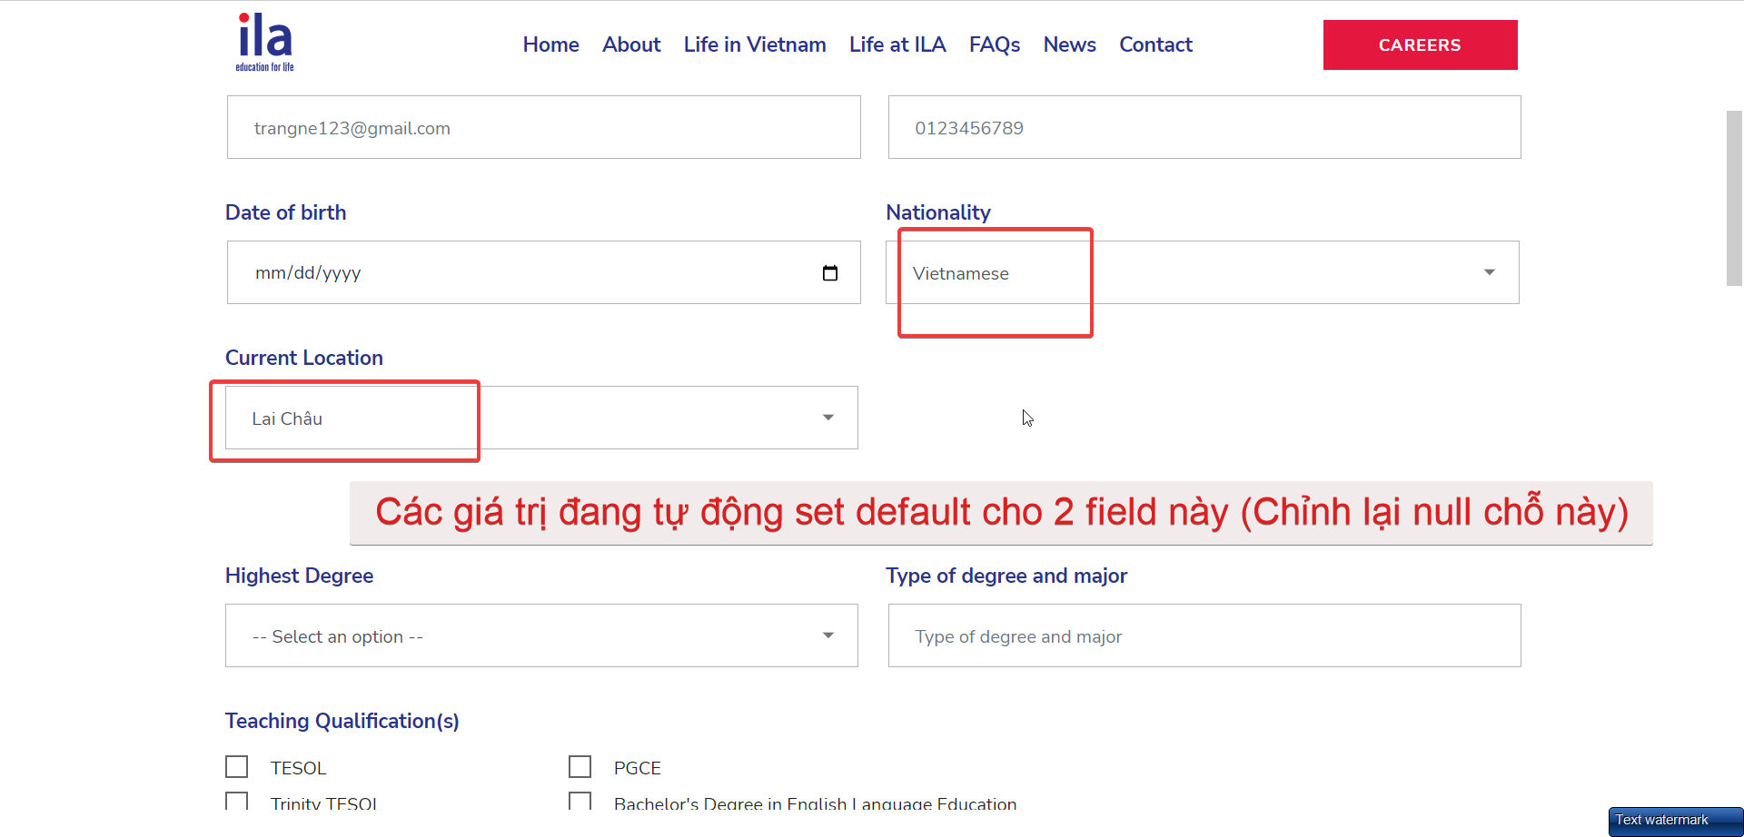Click the ILA education for life logo
Screen dimensions: 1744x837
click(x=264, y=43)
